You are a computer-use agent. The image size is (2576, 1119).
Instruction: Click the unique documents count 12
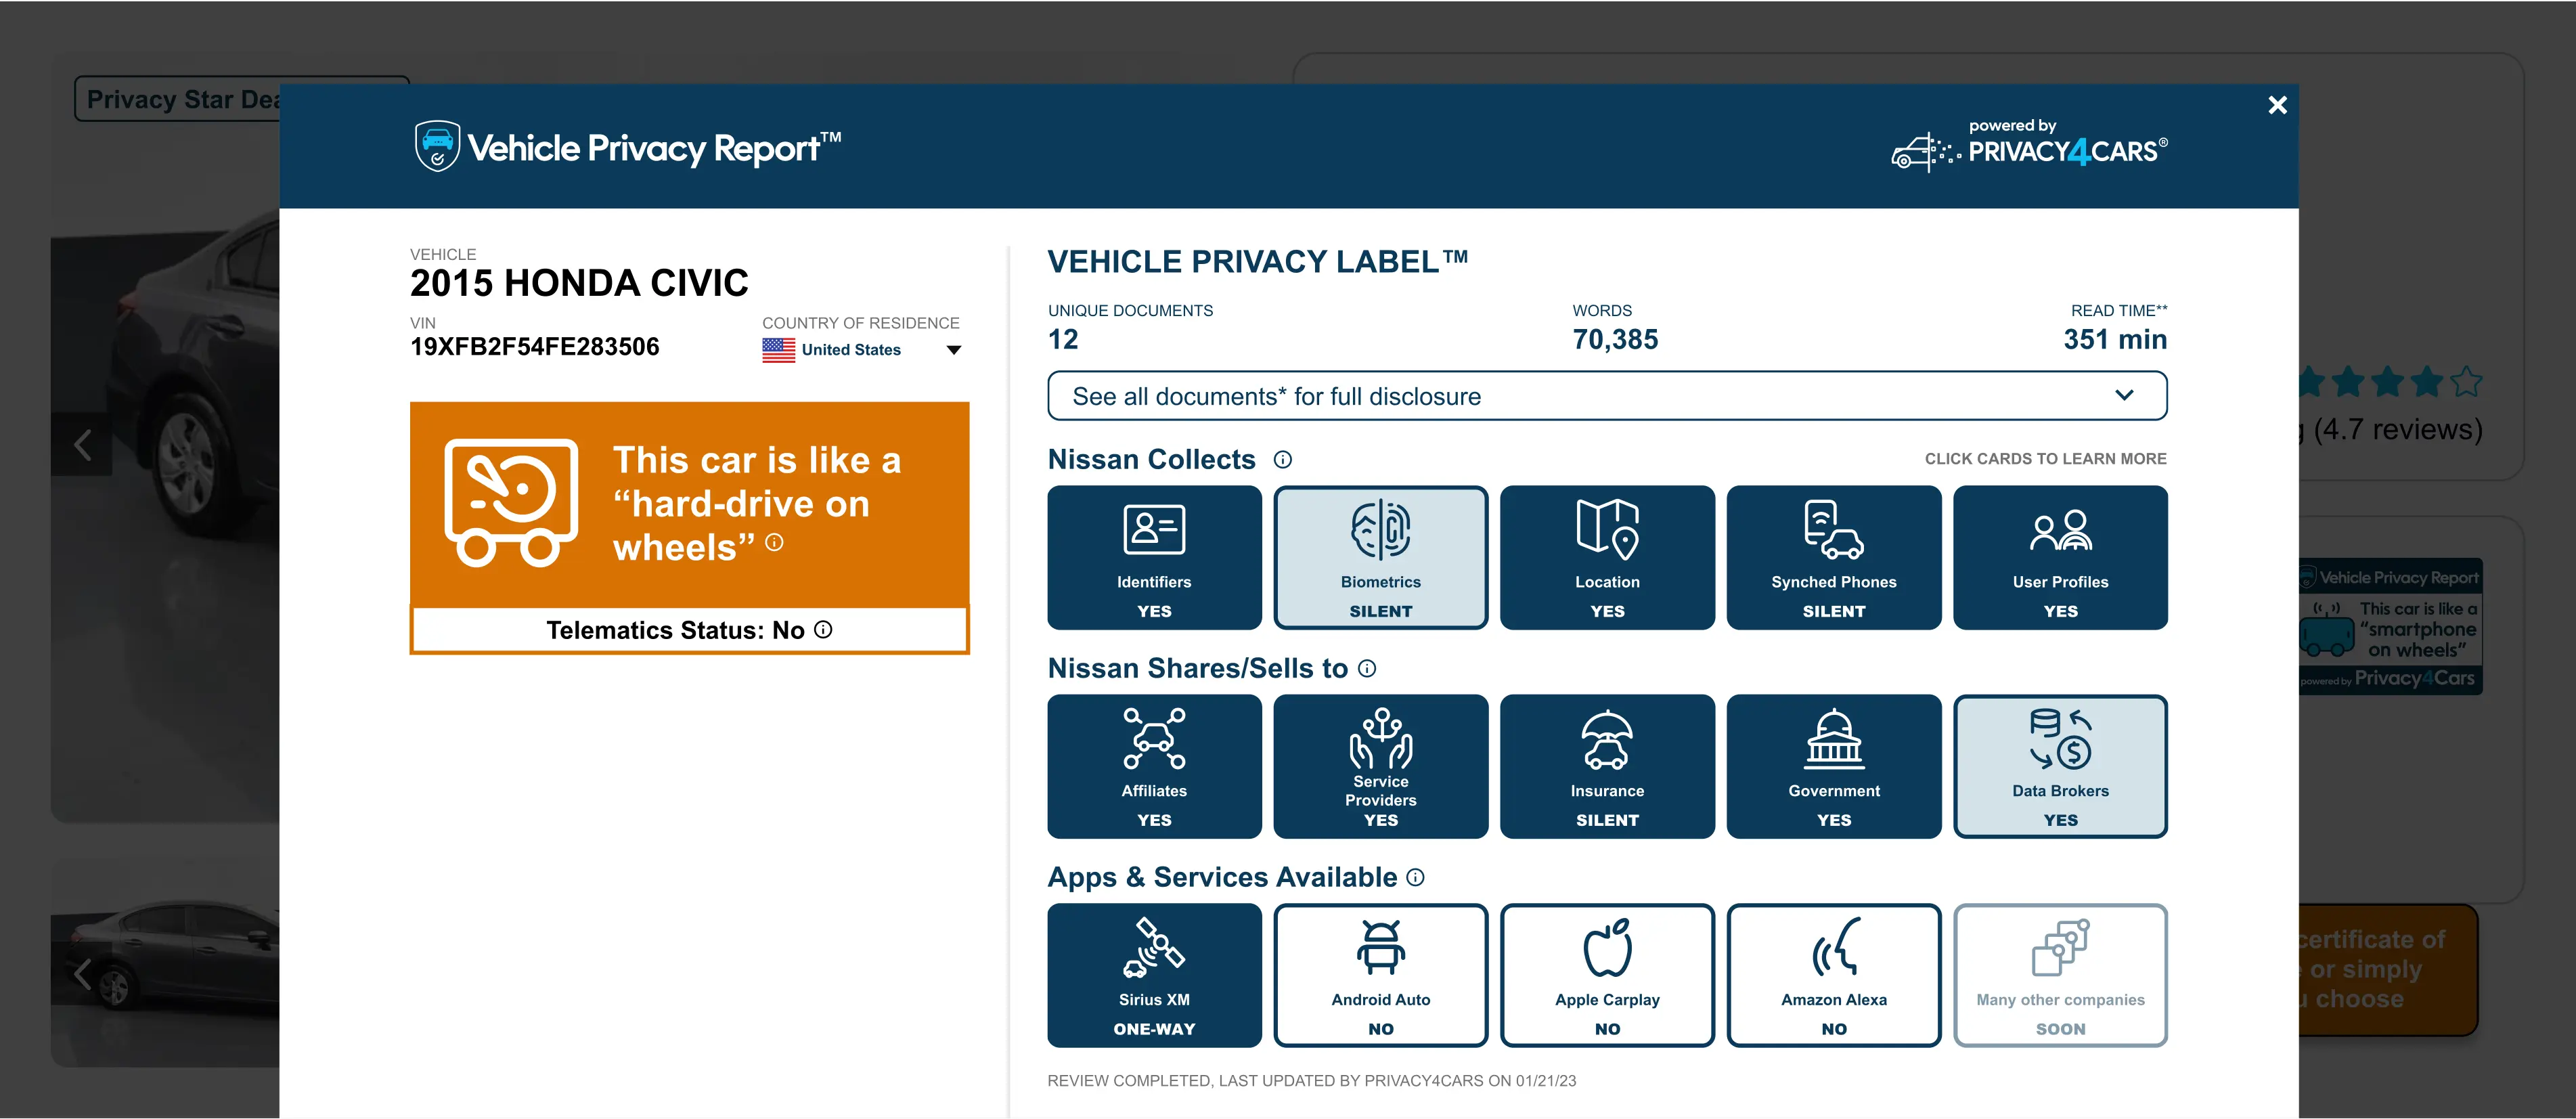tap(1063, 340)
